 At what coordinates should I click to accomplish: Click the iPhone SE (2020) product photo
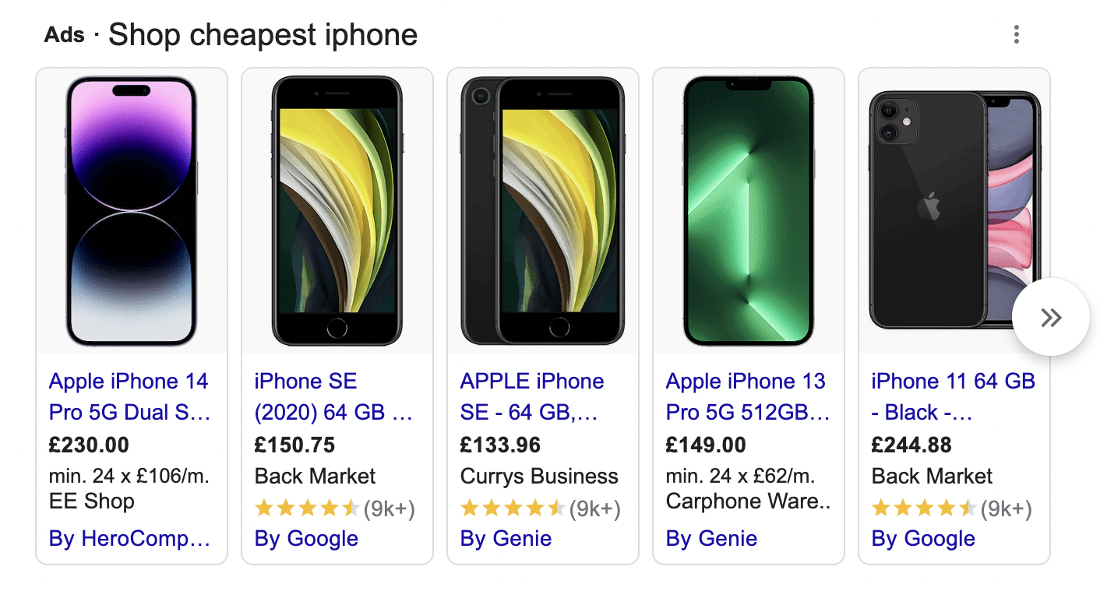(337, 211)
